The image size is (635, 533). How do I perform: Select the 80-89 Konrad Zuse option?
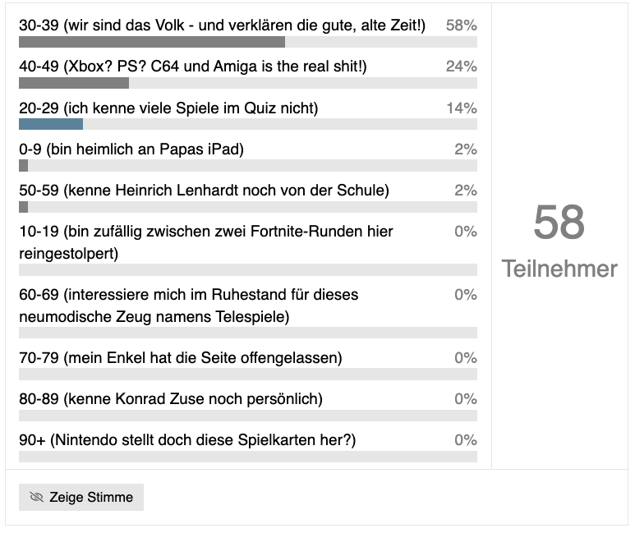pyautogui.click(x=171, y=399)
